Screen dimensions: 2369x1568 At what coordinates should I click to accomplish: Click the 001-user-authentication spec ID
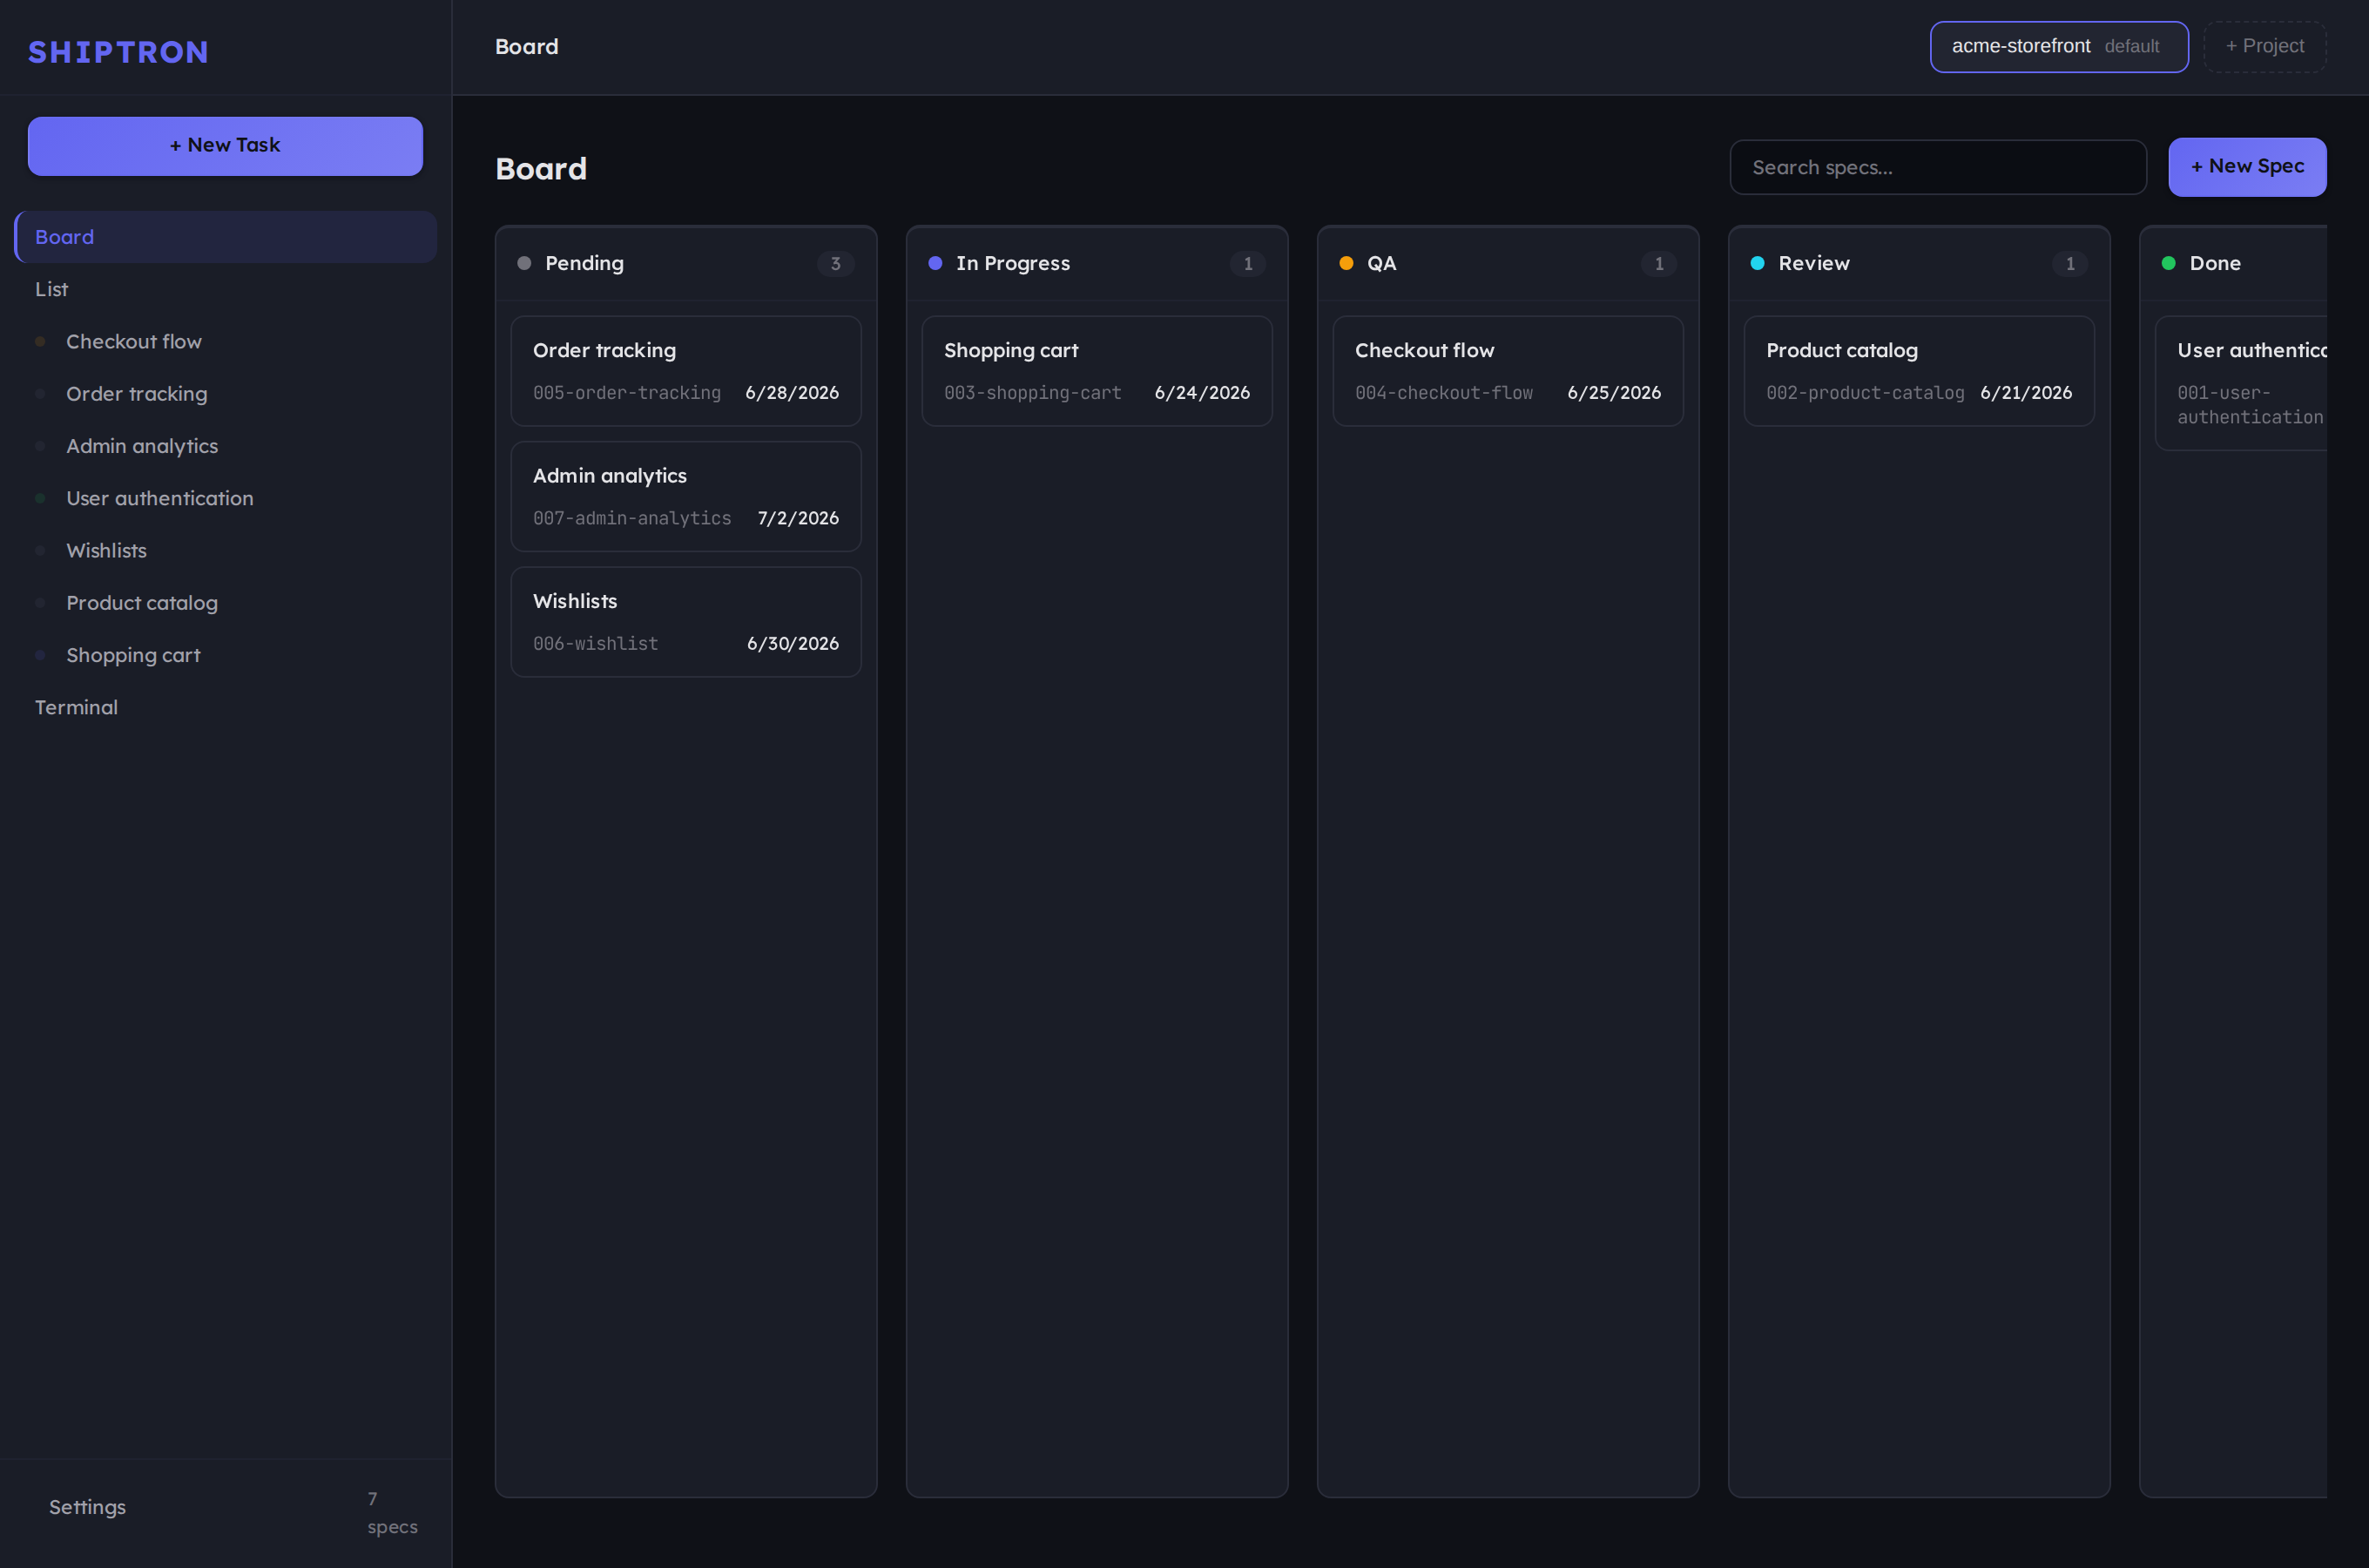click(2251, 405)
